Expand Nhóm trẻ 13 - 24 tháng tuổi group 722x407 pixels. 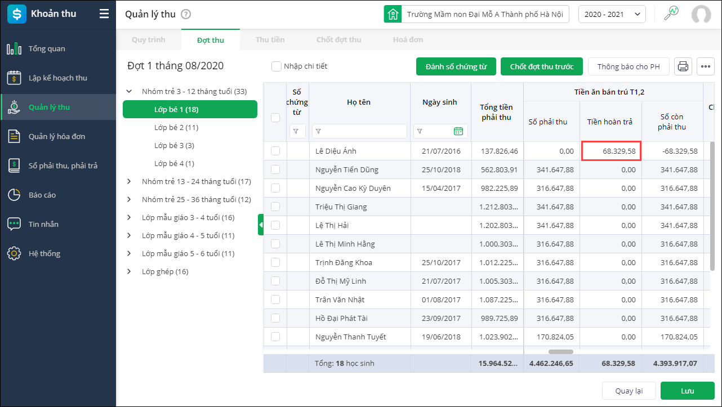[129, 182]
